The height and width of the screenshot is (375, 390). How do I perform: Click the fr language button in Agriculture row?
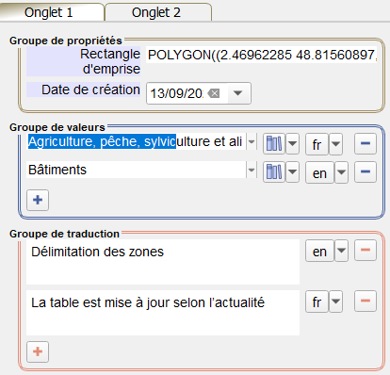[x=317, y=144]
